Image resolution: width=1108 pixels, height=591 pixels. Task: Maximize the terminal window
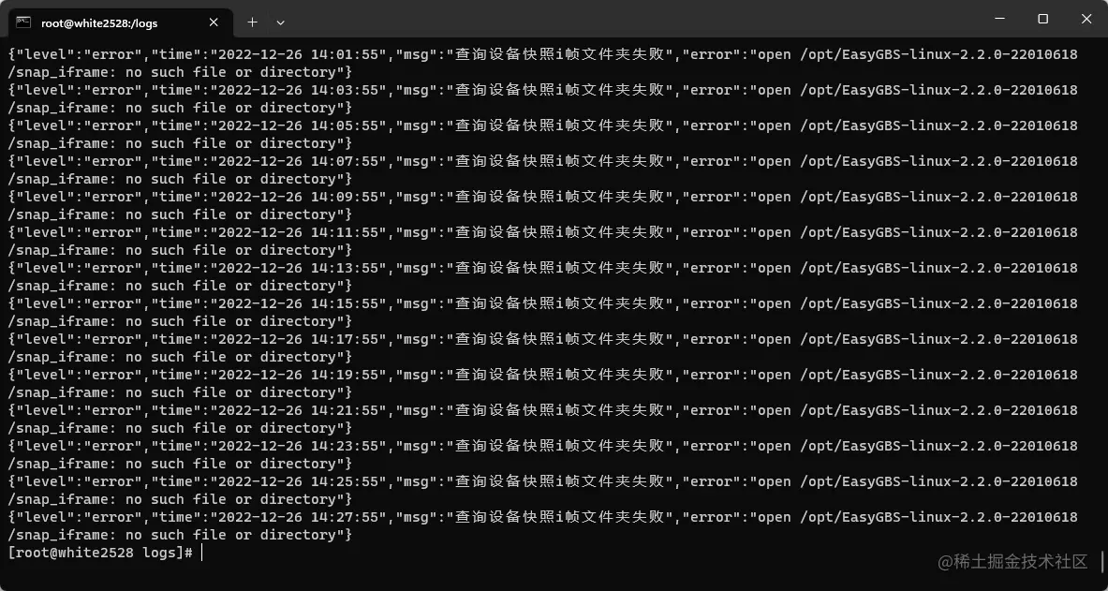1043,19
